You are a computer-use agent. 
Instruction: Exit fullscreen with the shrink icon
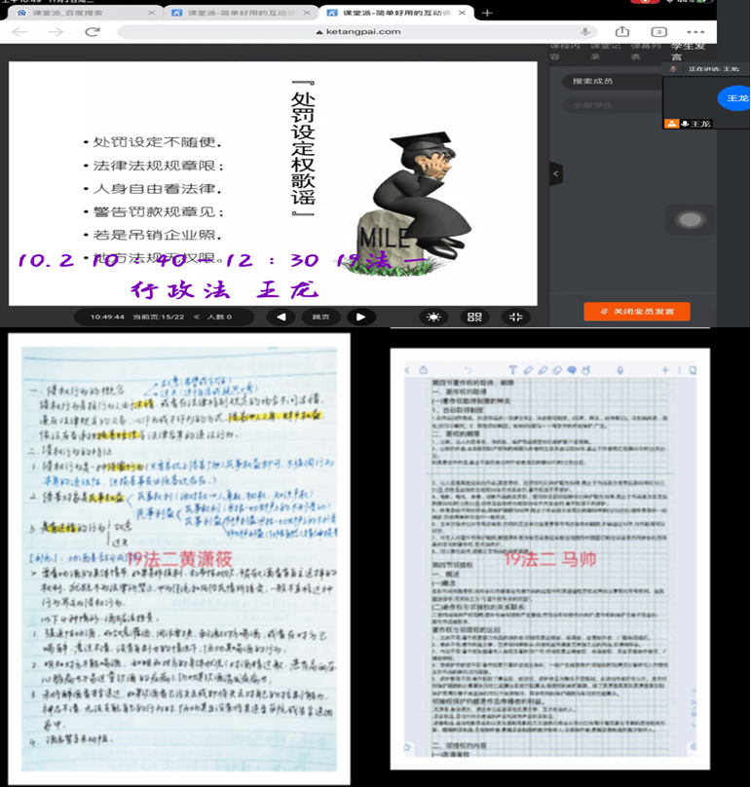pos(515,317)
